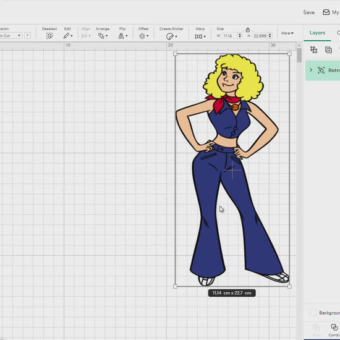Open the More menu
340x340 pixels.
pyautogui.click(x=287, y=33)
